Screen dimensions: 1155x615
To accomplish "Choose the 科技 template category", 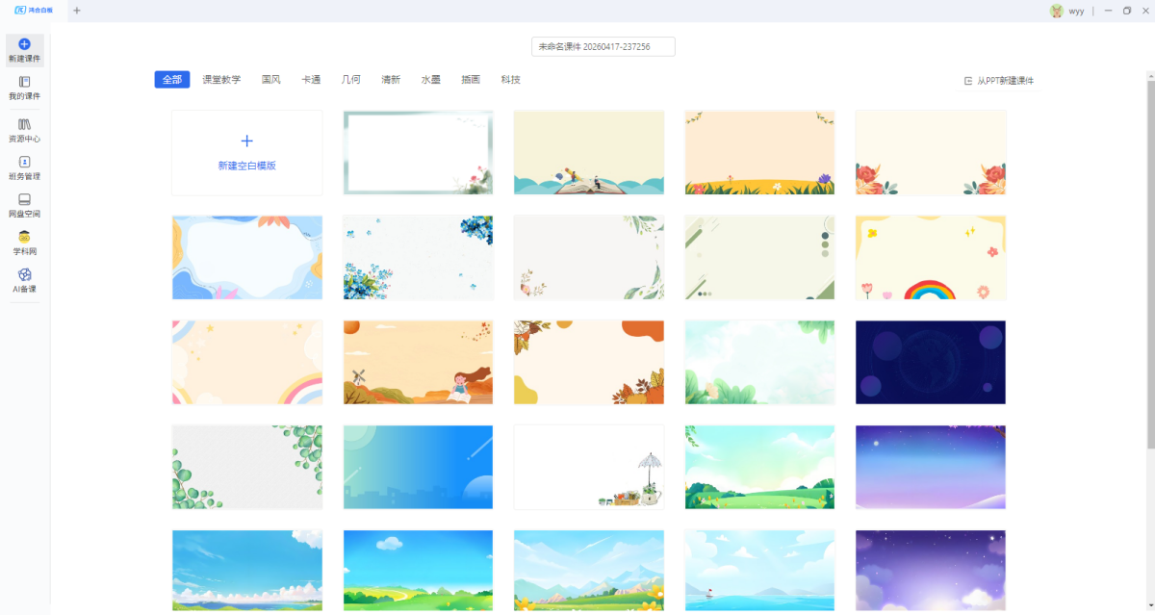I will point(510,80).
